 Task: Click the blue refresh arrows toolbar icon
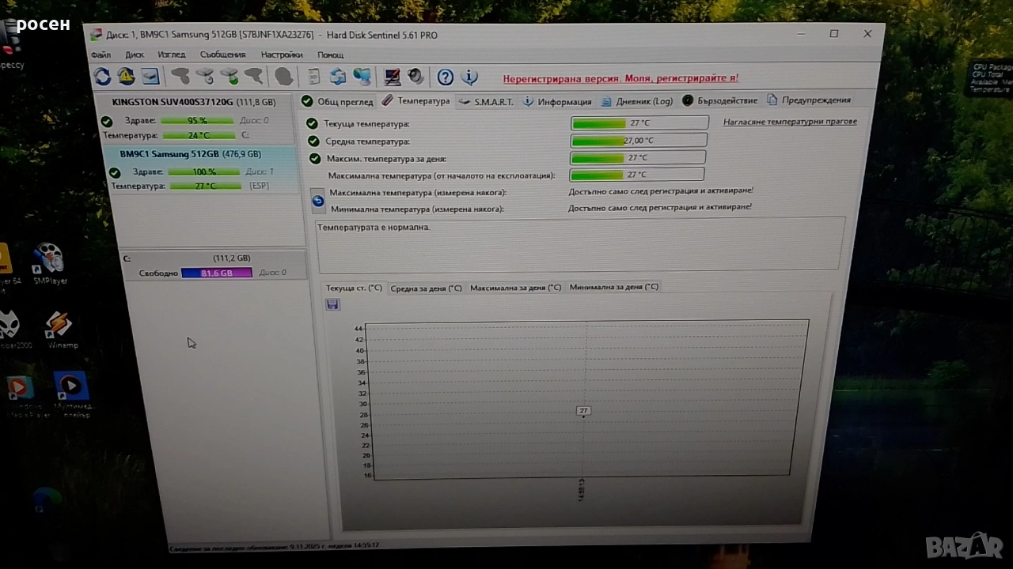(103, 77)
